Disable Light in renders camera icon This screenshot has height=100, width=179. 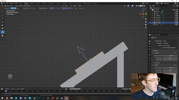177,25
